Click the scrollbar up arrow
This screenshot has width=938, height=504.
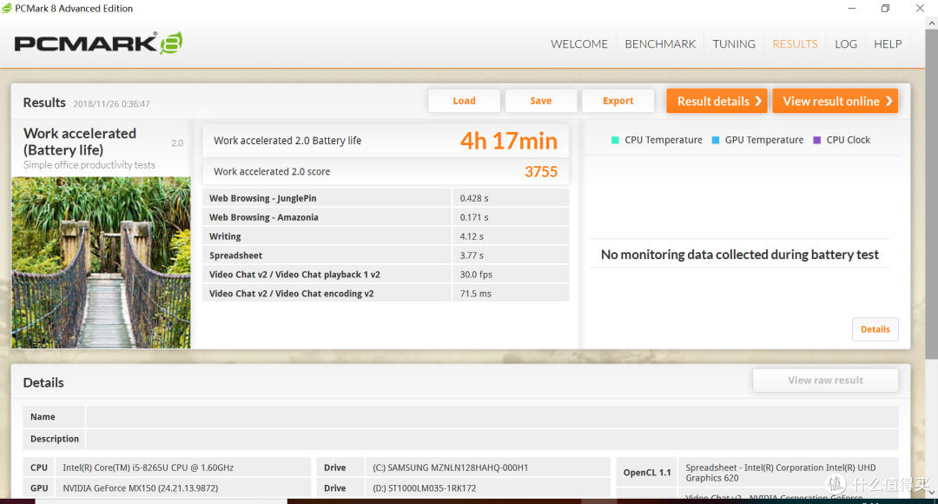931,23
